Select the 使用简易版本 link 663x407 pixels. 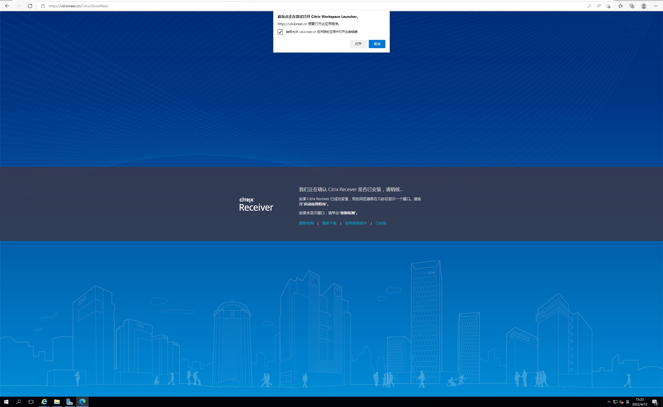356,223
